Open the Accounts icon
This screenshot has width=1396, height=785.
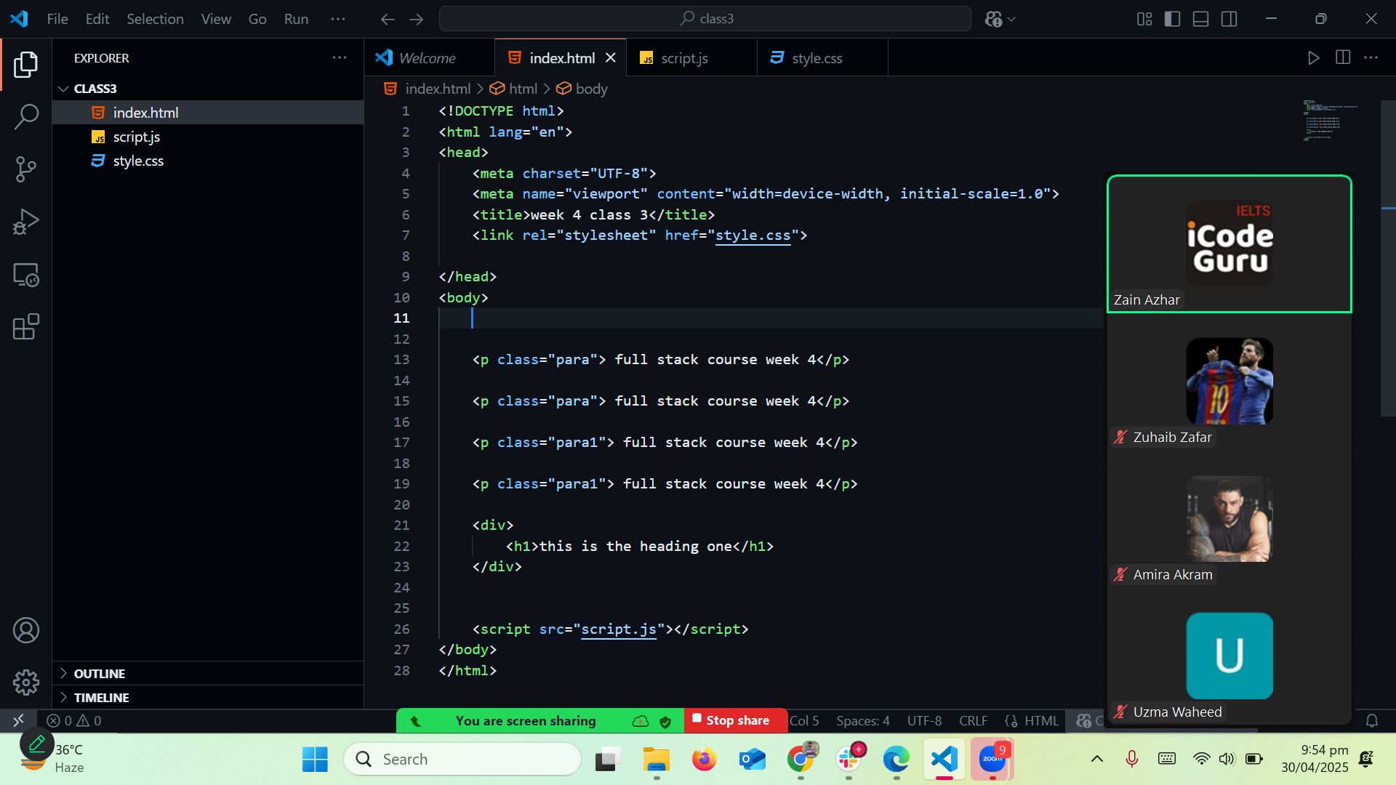(x=26, y=630)
